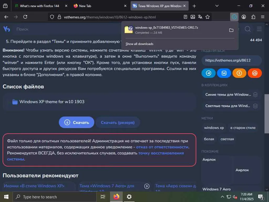Toggle reader view icon in address bar
The width and height of the screenshot is (269, 202).
pos(185,17)
